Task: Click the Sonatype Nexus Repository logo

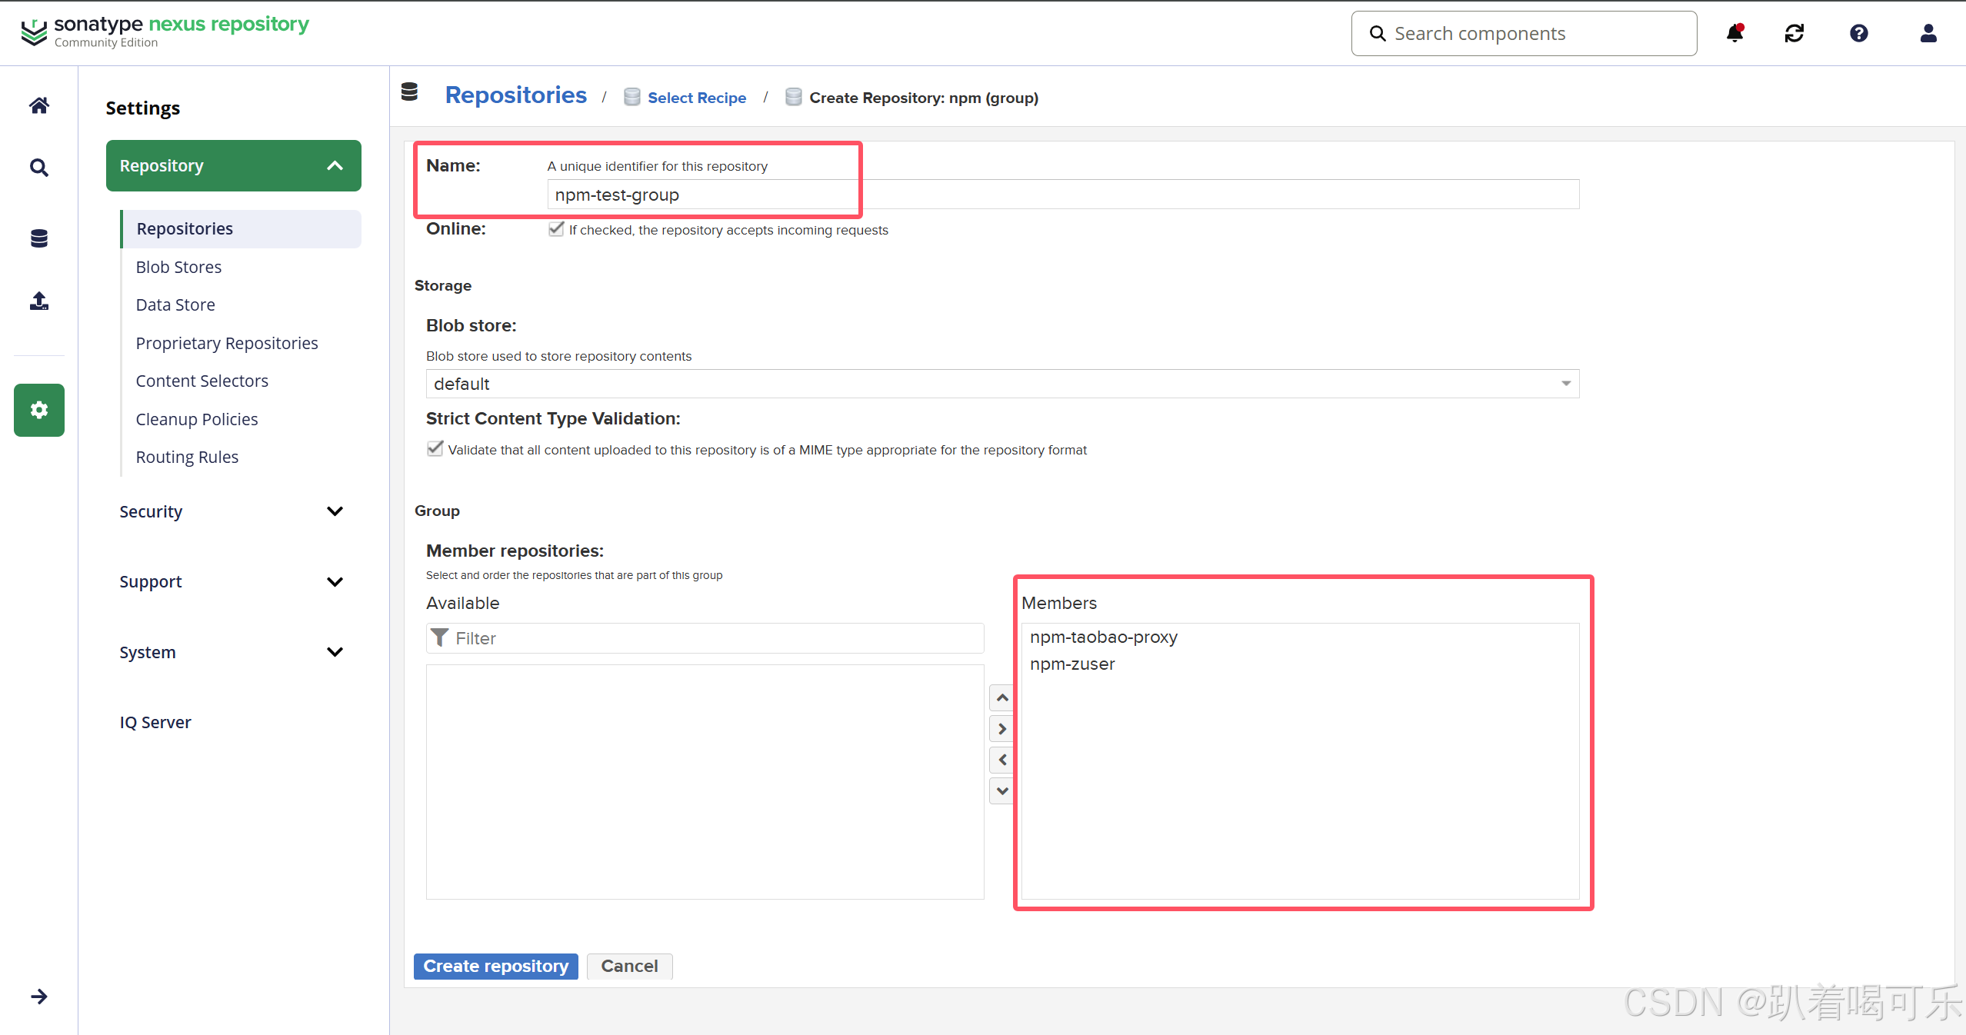Action: [165, 32]
